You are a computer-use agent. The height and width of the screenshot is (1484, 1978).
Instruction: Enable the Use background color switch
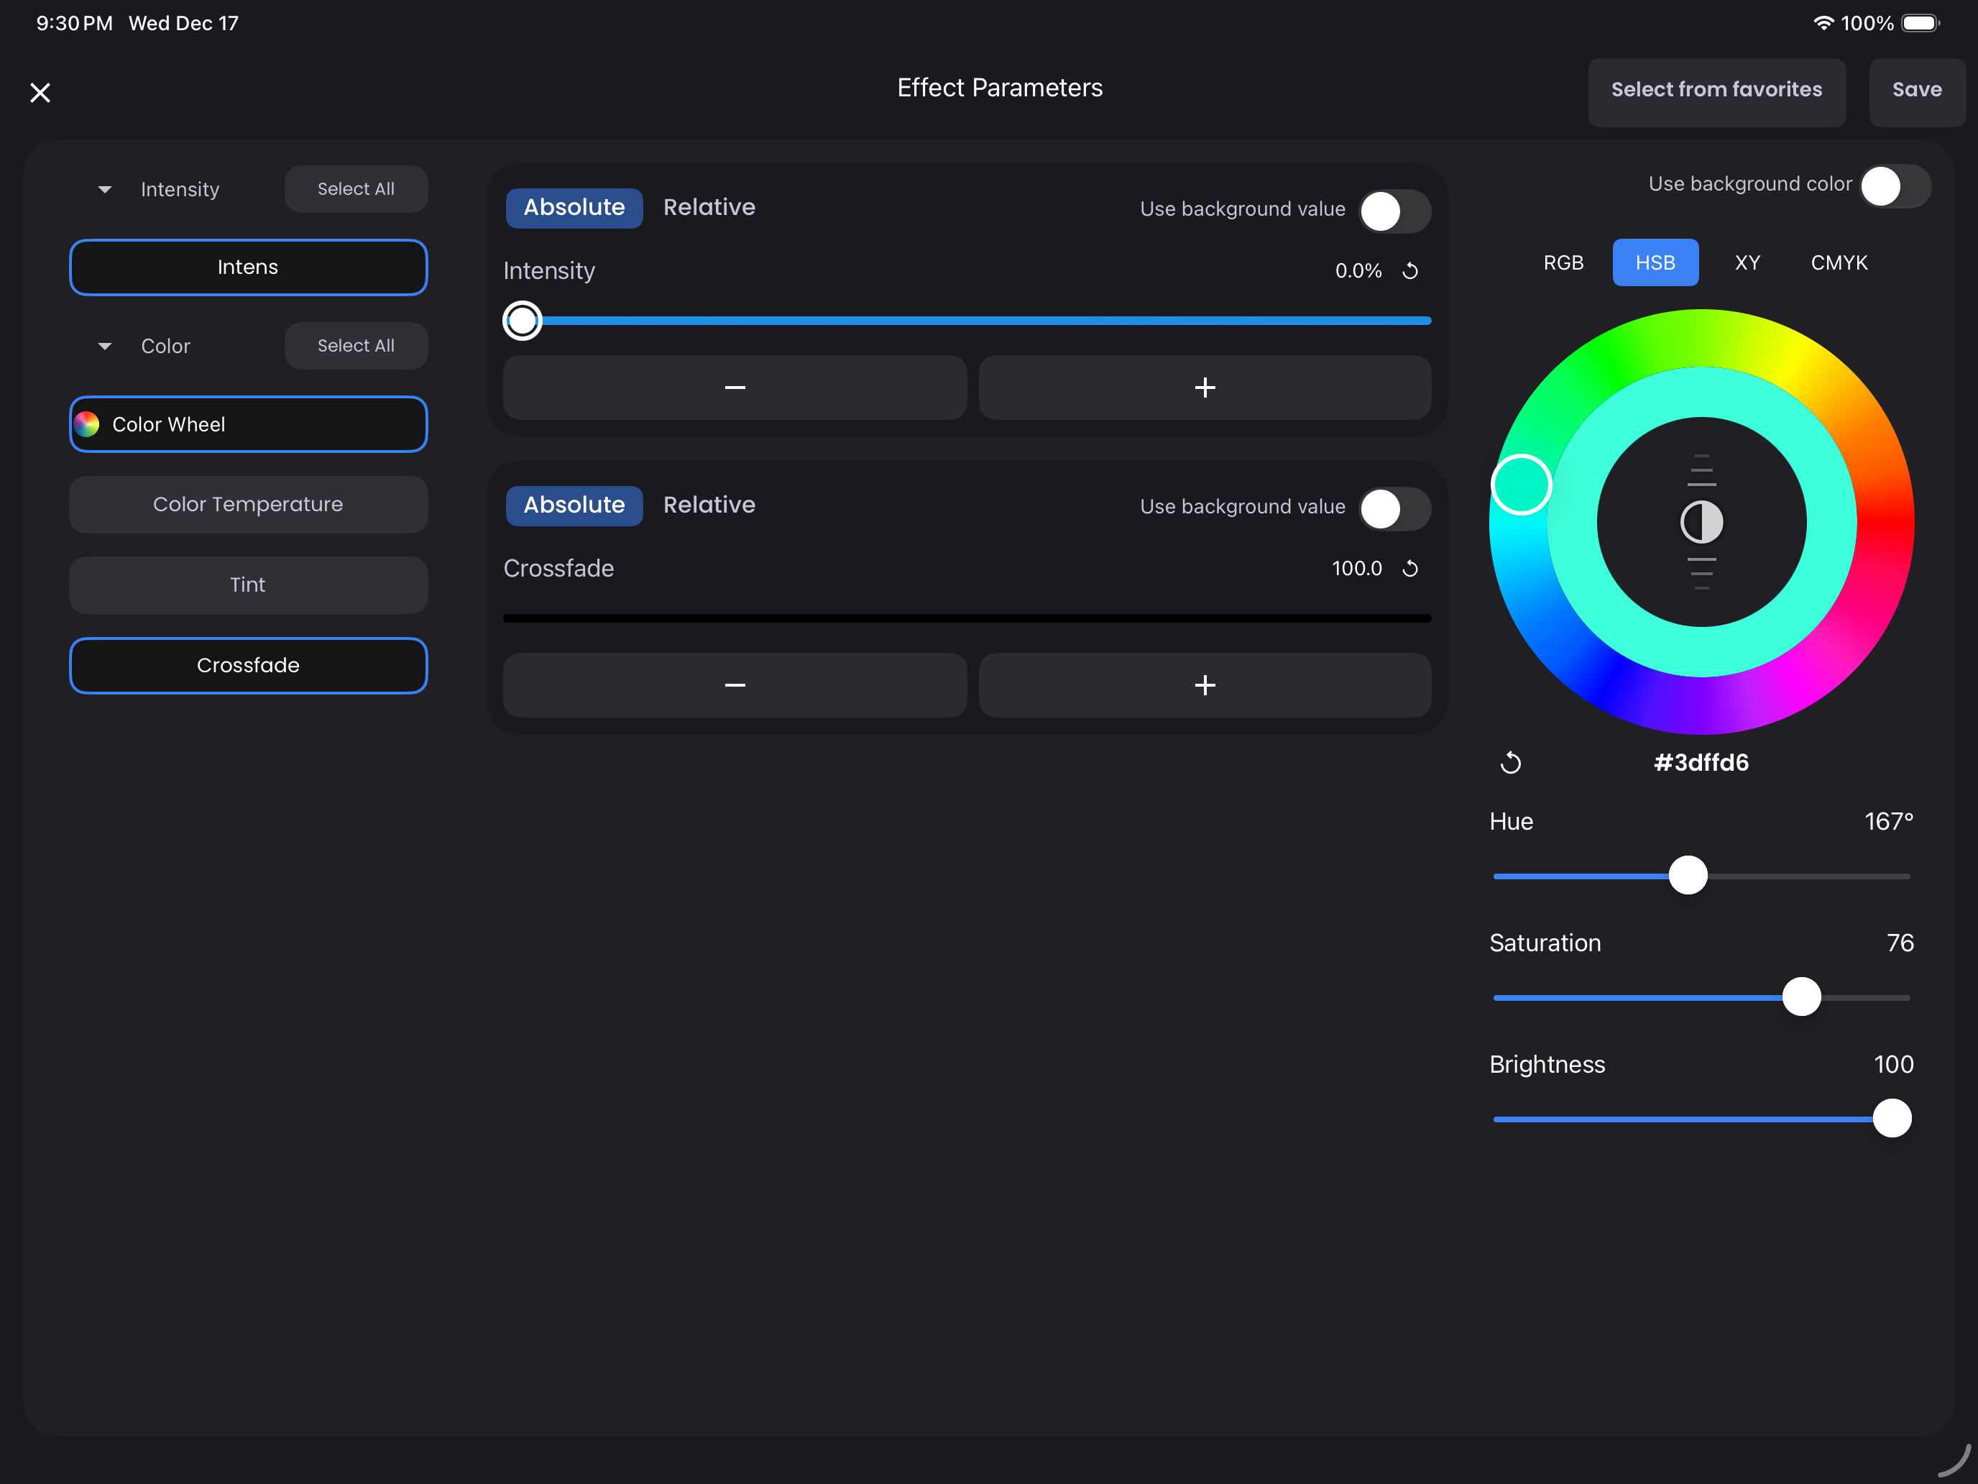(1895, 186)
